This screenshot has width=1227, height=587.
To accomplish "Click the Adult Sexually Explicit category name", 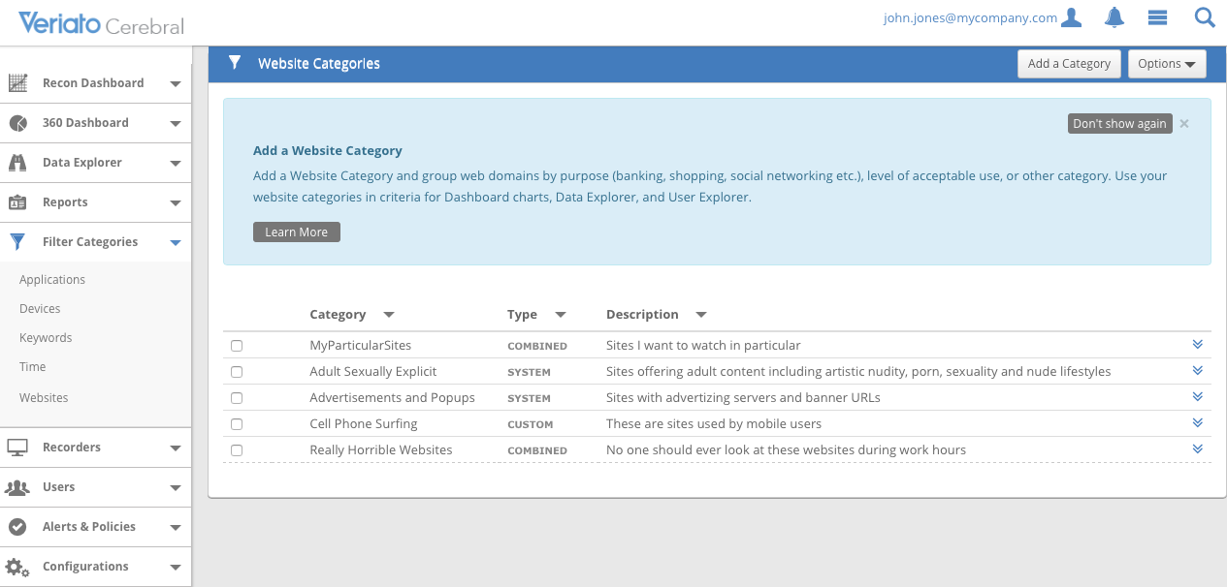I will pyautogui.click(x=373, y=371).
